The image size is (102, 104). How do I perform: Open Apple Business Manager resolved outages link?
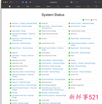24,35
